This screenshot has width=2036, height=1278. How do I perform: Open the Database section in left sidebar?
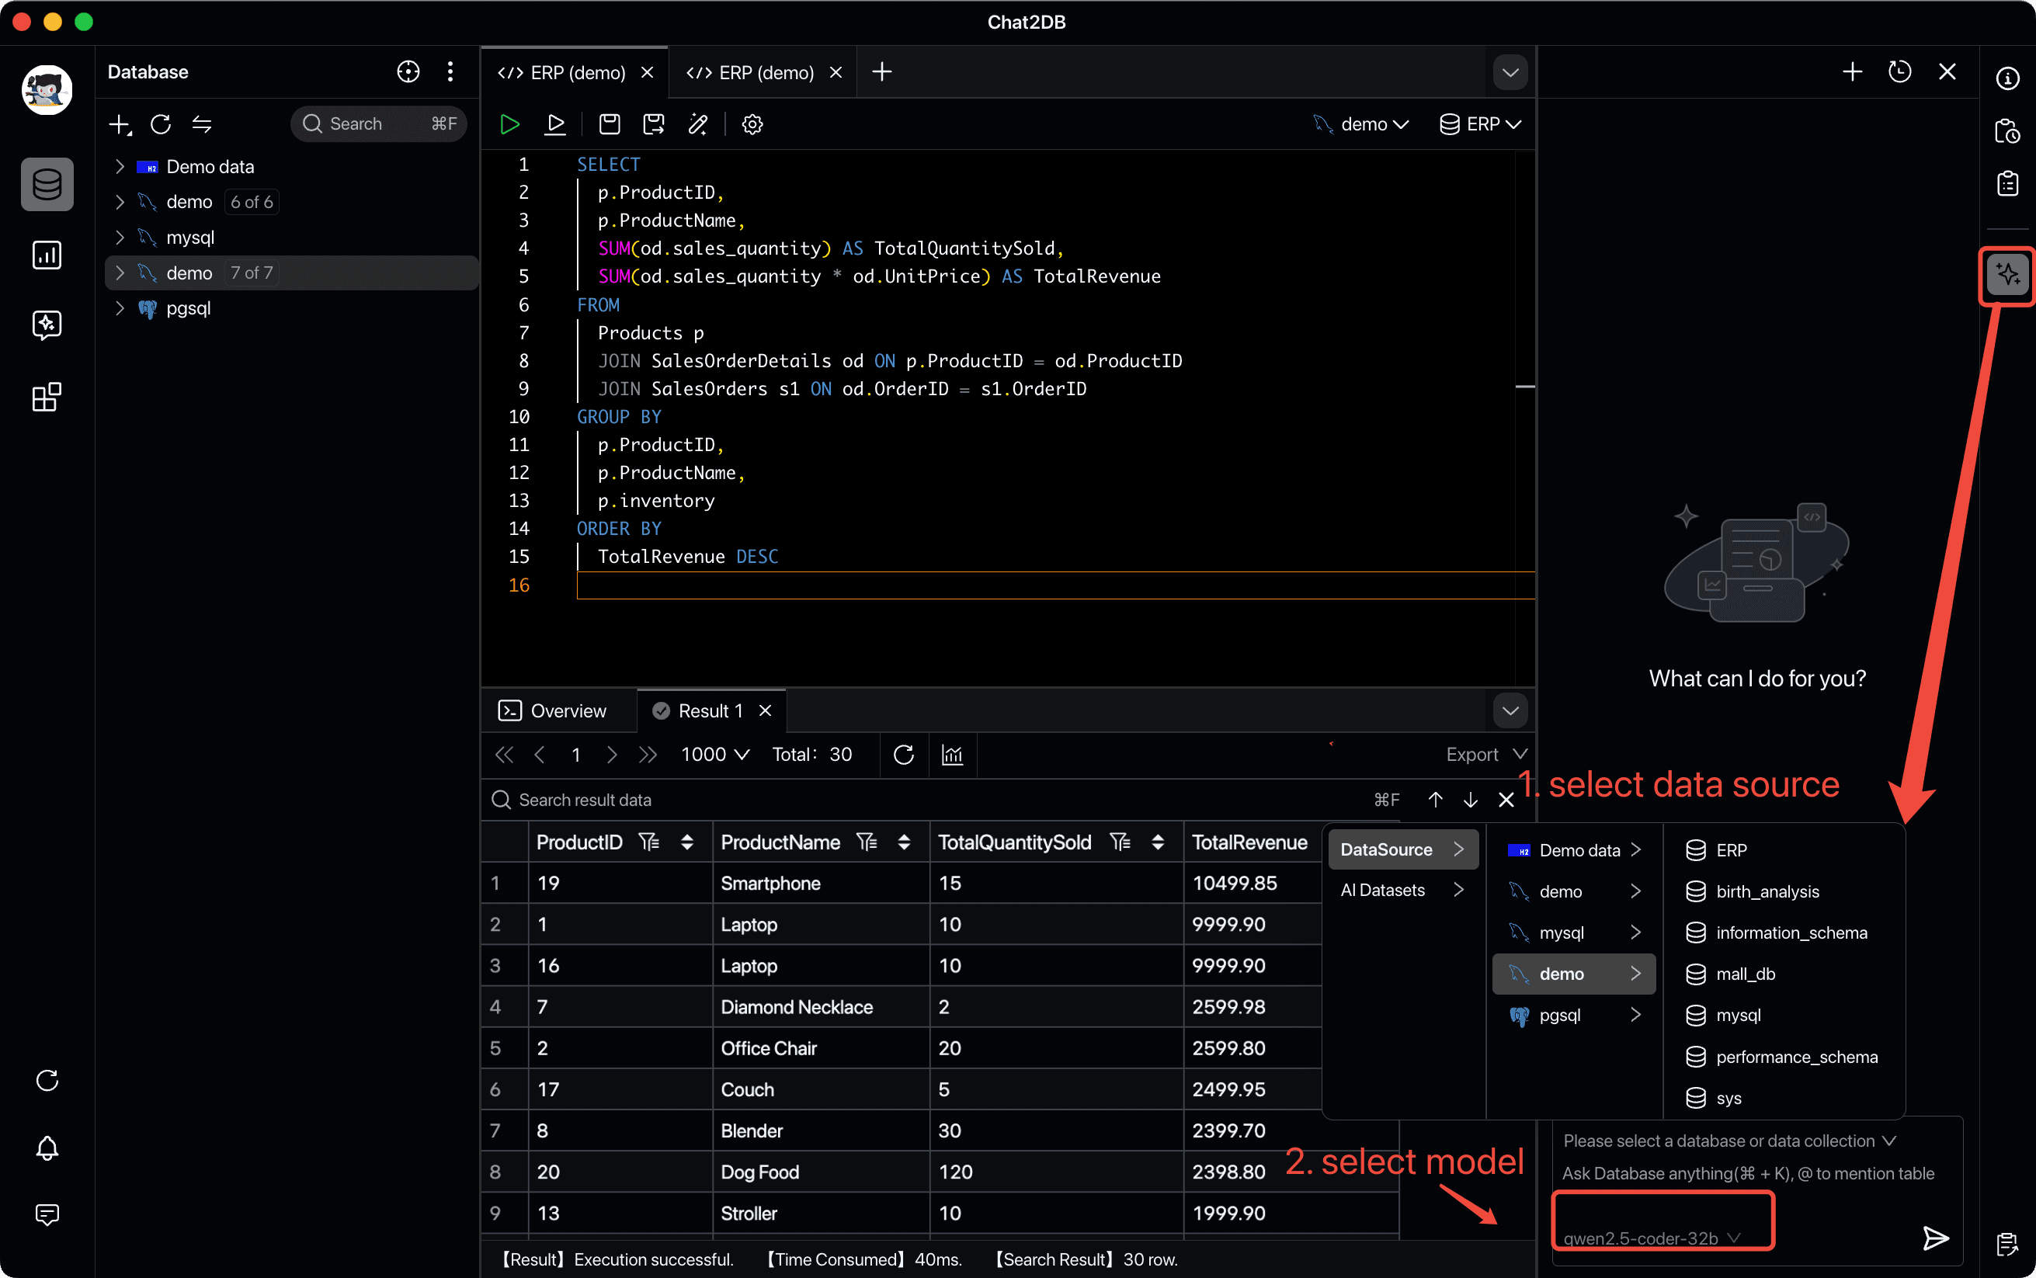(x=47, y=184)
